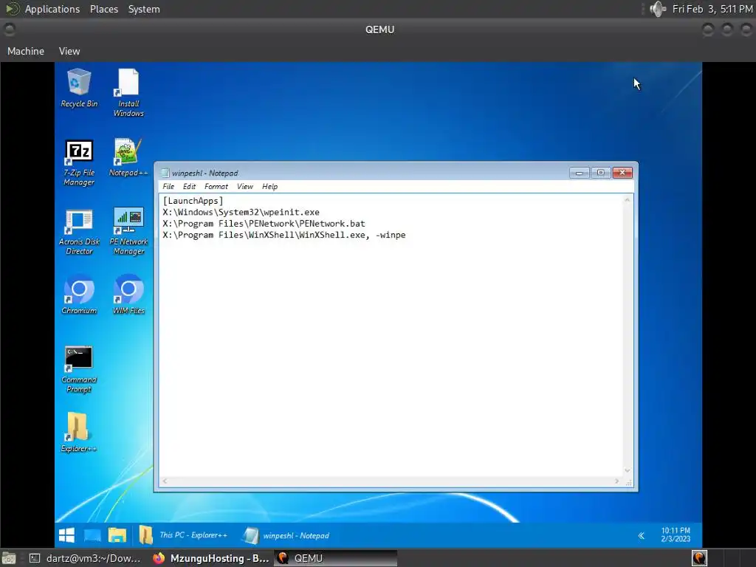756x567 pixels.
Task: Open the Windows Start button
Action: coord(66,535)
